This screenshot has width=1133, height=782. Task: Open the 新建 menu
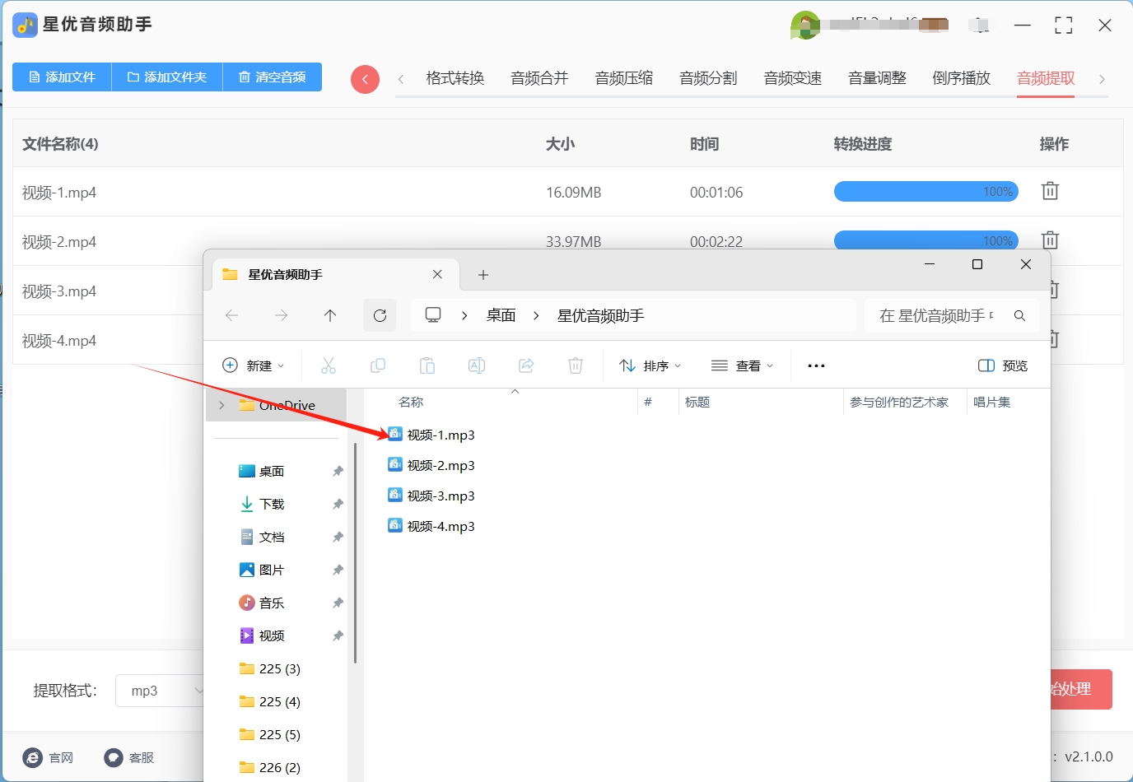[x=254, y=365]
